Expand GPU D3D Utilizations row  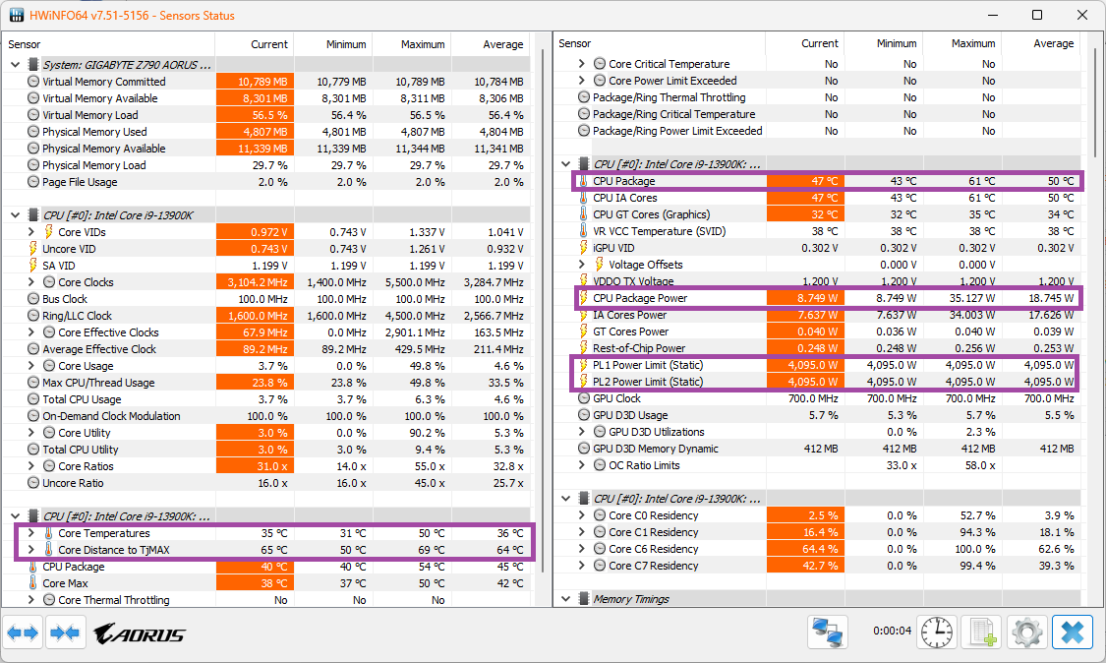coord(582,432)
